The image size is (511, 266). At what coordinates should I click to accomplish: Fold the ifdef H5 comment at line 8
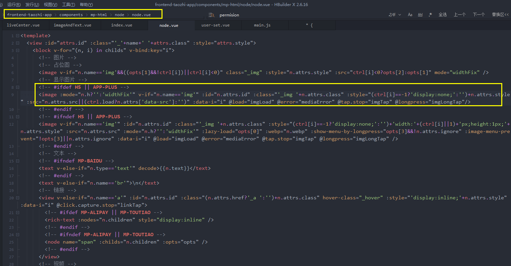point(17,87)
